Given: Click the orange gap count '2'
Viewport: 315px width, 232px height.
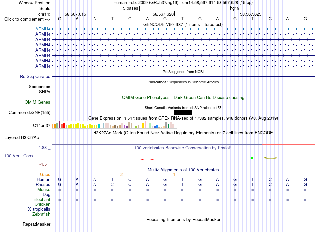Looking at the screenshot, I should tap(121, 175).
